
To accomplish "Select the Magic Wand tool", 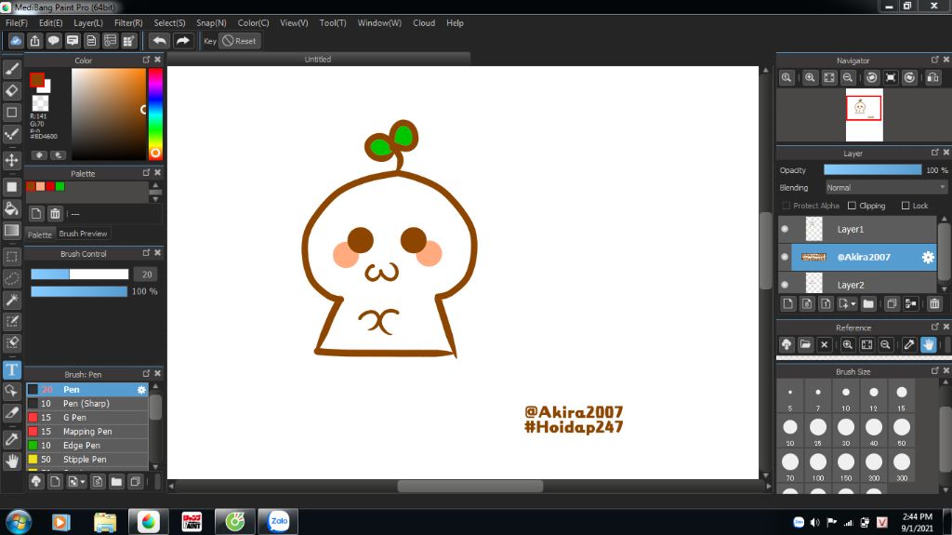I will [x=11, y=299].
